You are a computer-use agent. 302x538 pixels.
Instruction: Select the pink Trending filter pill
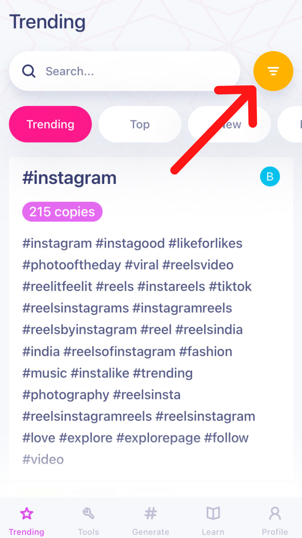(x=50, y=124)
